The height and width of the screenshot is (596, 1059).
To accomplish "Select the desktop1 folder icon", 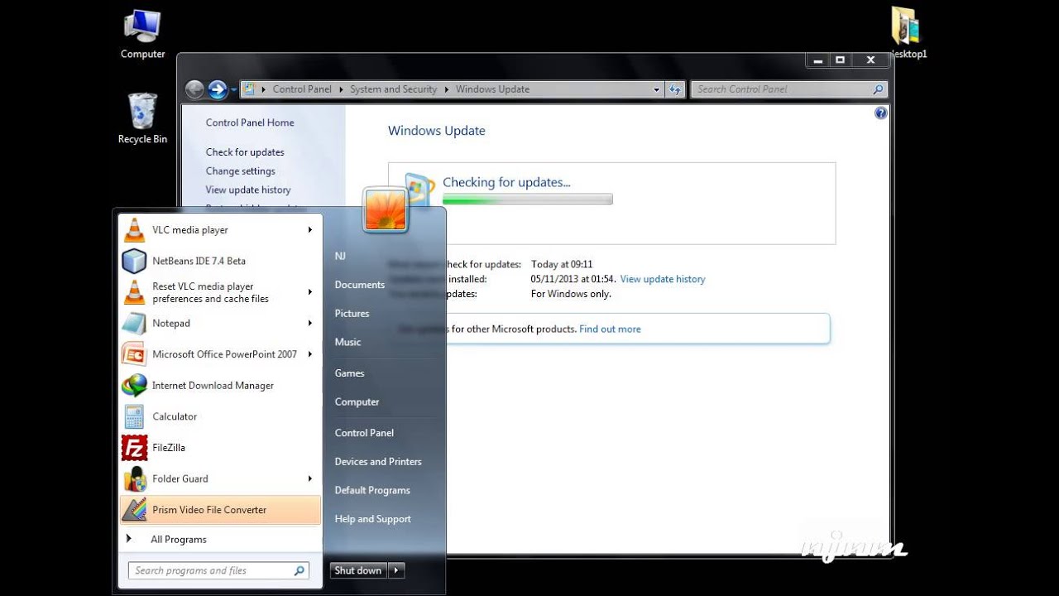I will (x=908, y=33).
